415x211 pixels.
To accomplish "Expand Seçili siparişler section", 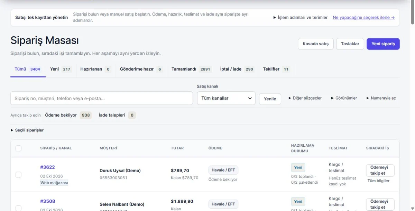I will 27,130.
